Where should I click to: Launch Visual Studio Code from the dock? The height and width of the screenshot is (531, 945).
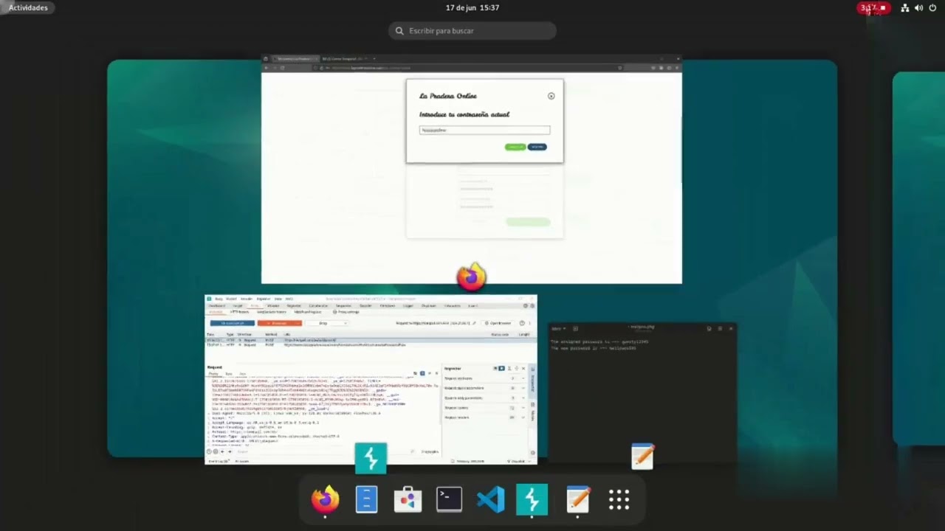tap(490, 500)
